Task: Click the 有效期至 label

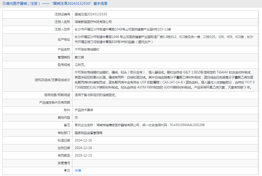Action: point(64,155)
